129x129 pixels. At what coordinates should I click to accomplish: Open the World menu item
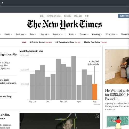[7, 34]
